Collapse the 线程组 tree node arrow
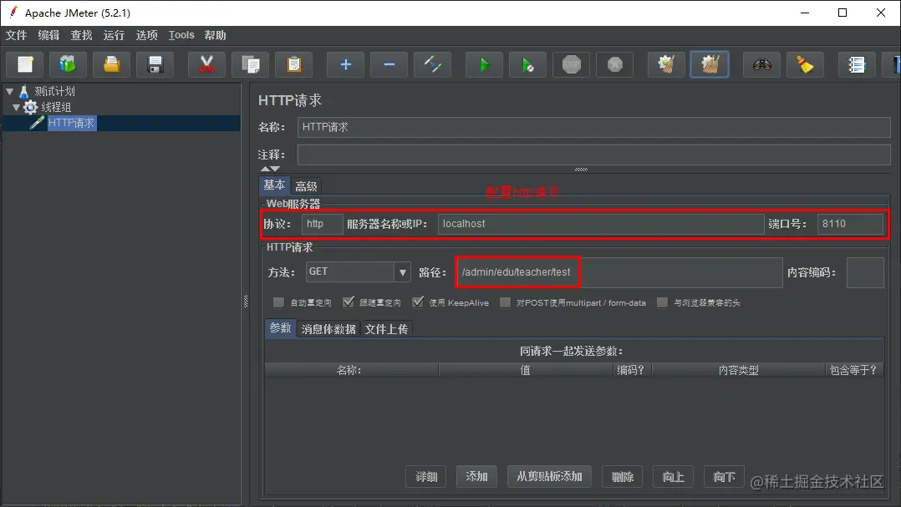901x507 pixels. pos(17,107)
